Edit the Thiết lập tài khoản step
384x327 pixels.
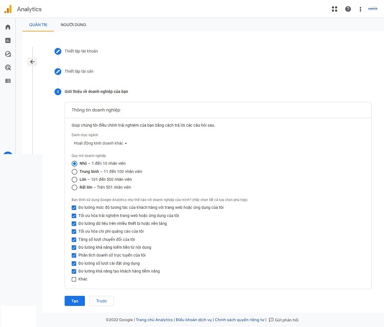click(58, 51)
